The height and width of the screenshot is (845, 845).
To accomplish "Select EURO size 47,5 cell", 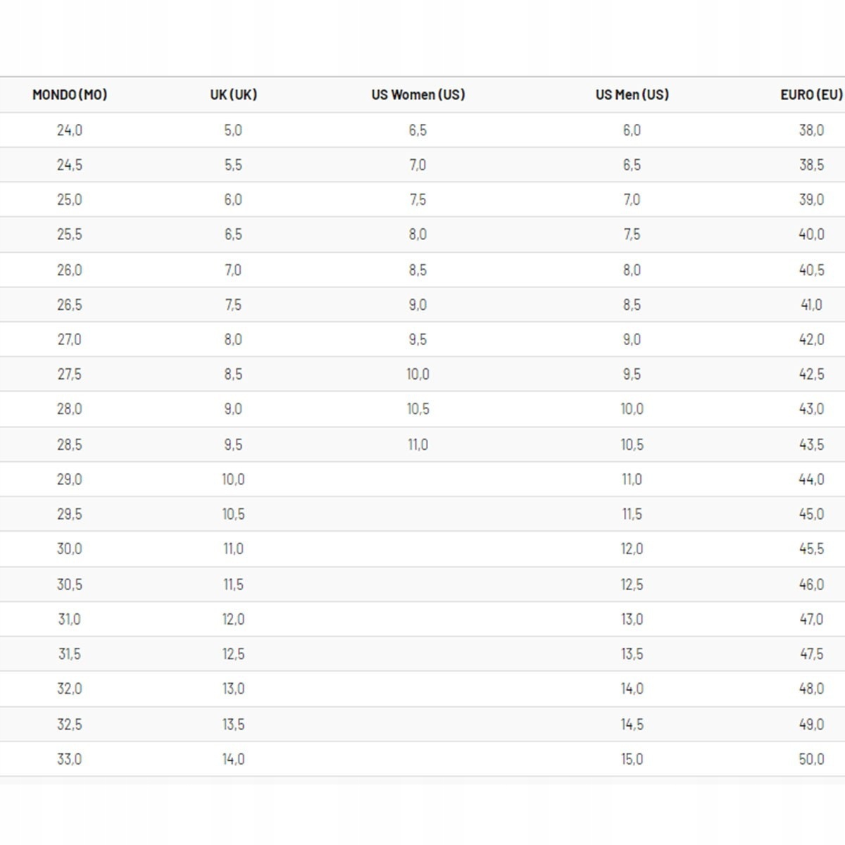I will point(811,654).
